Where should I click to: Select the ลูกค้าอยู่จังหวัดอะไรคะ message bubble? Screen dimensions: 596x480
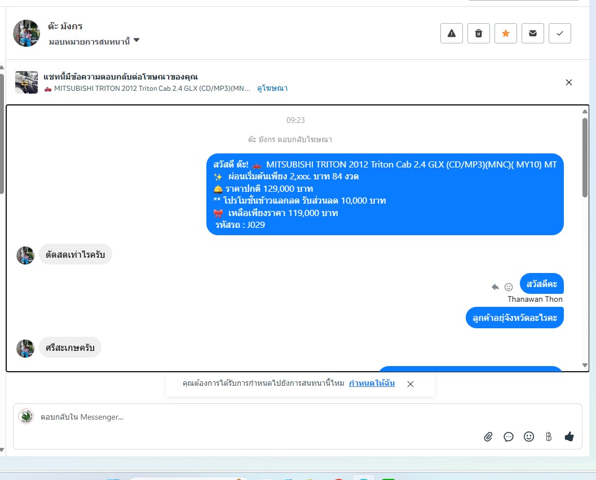click(515, 318)
